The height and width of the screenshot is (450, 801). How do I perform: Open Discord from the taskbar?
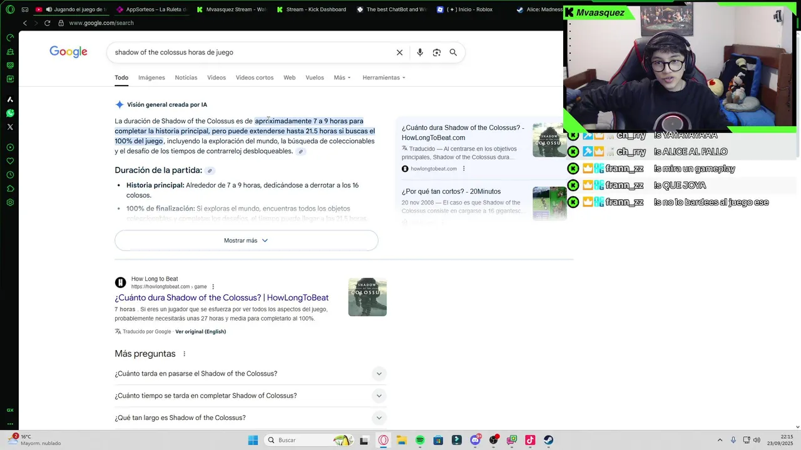(x=475, y=440)
